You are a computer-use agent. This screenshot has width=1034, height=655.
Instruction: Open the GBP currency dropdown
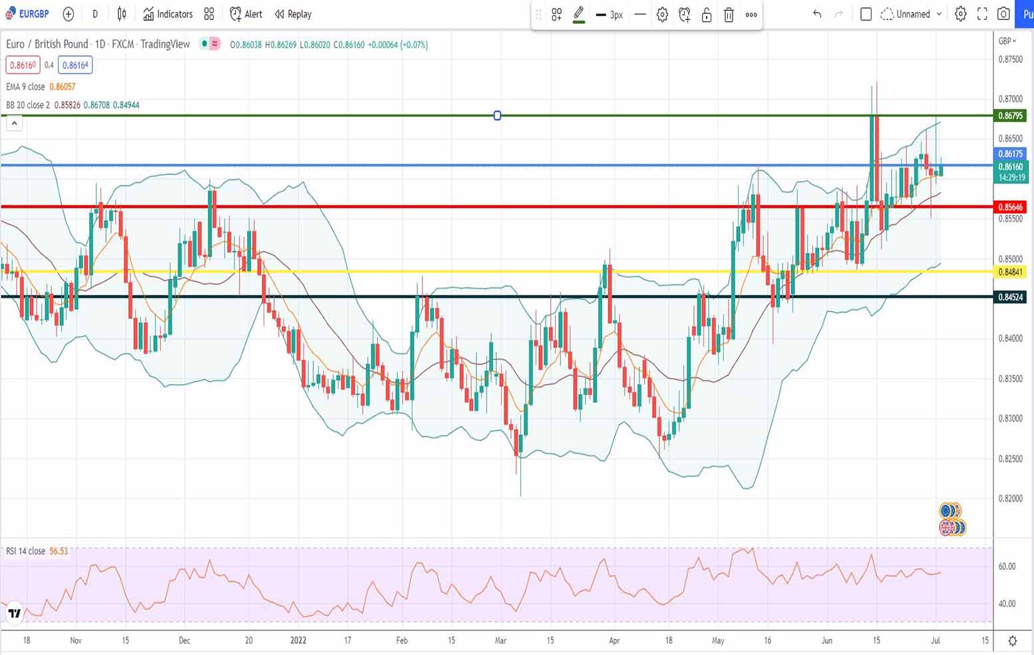click(1007, 41)
